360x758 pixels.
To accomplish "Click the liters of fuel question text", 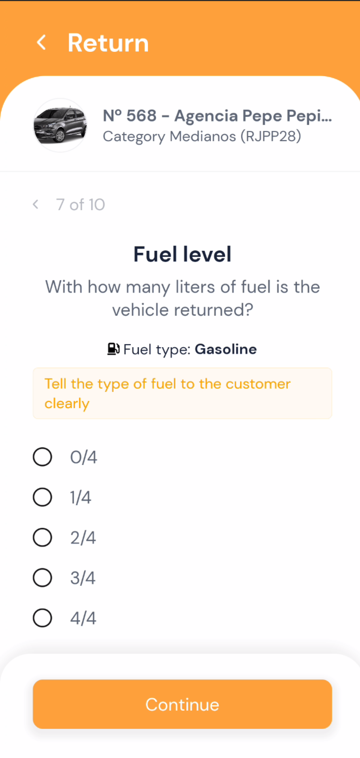I will pos(182,298).
